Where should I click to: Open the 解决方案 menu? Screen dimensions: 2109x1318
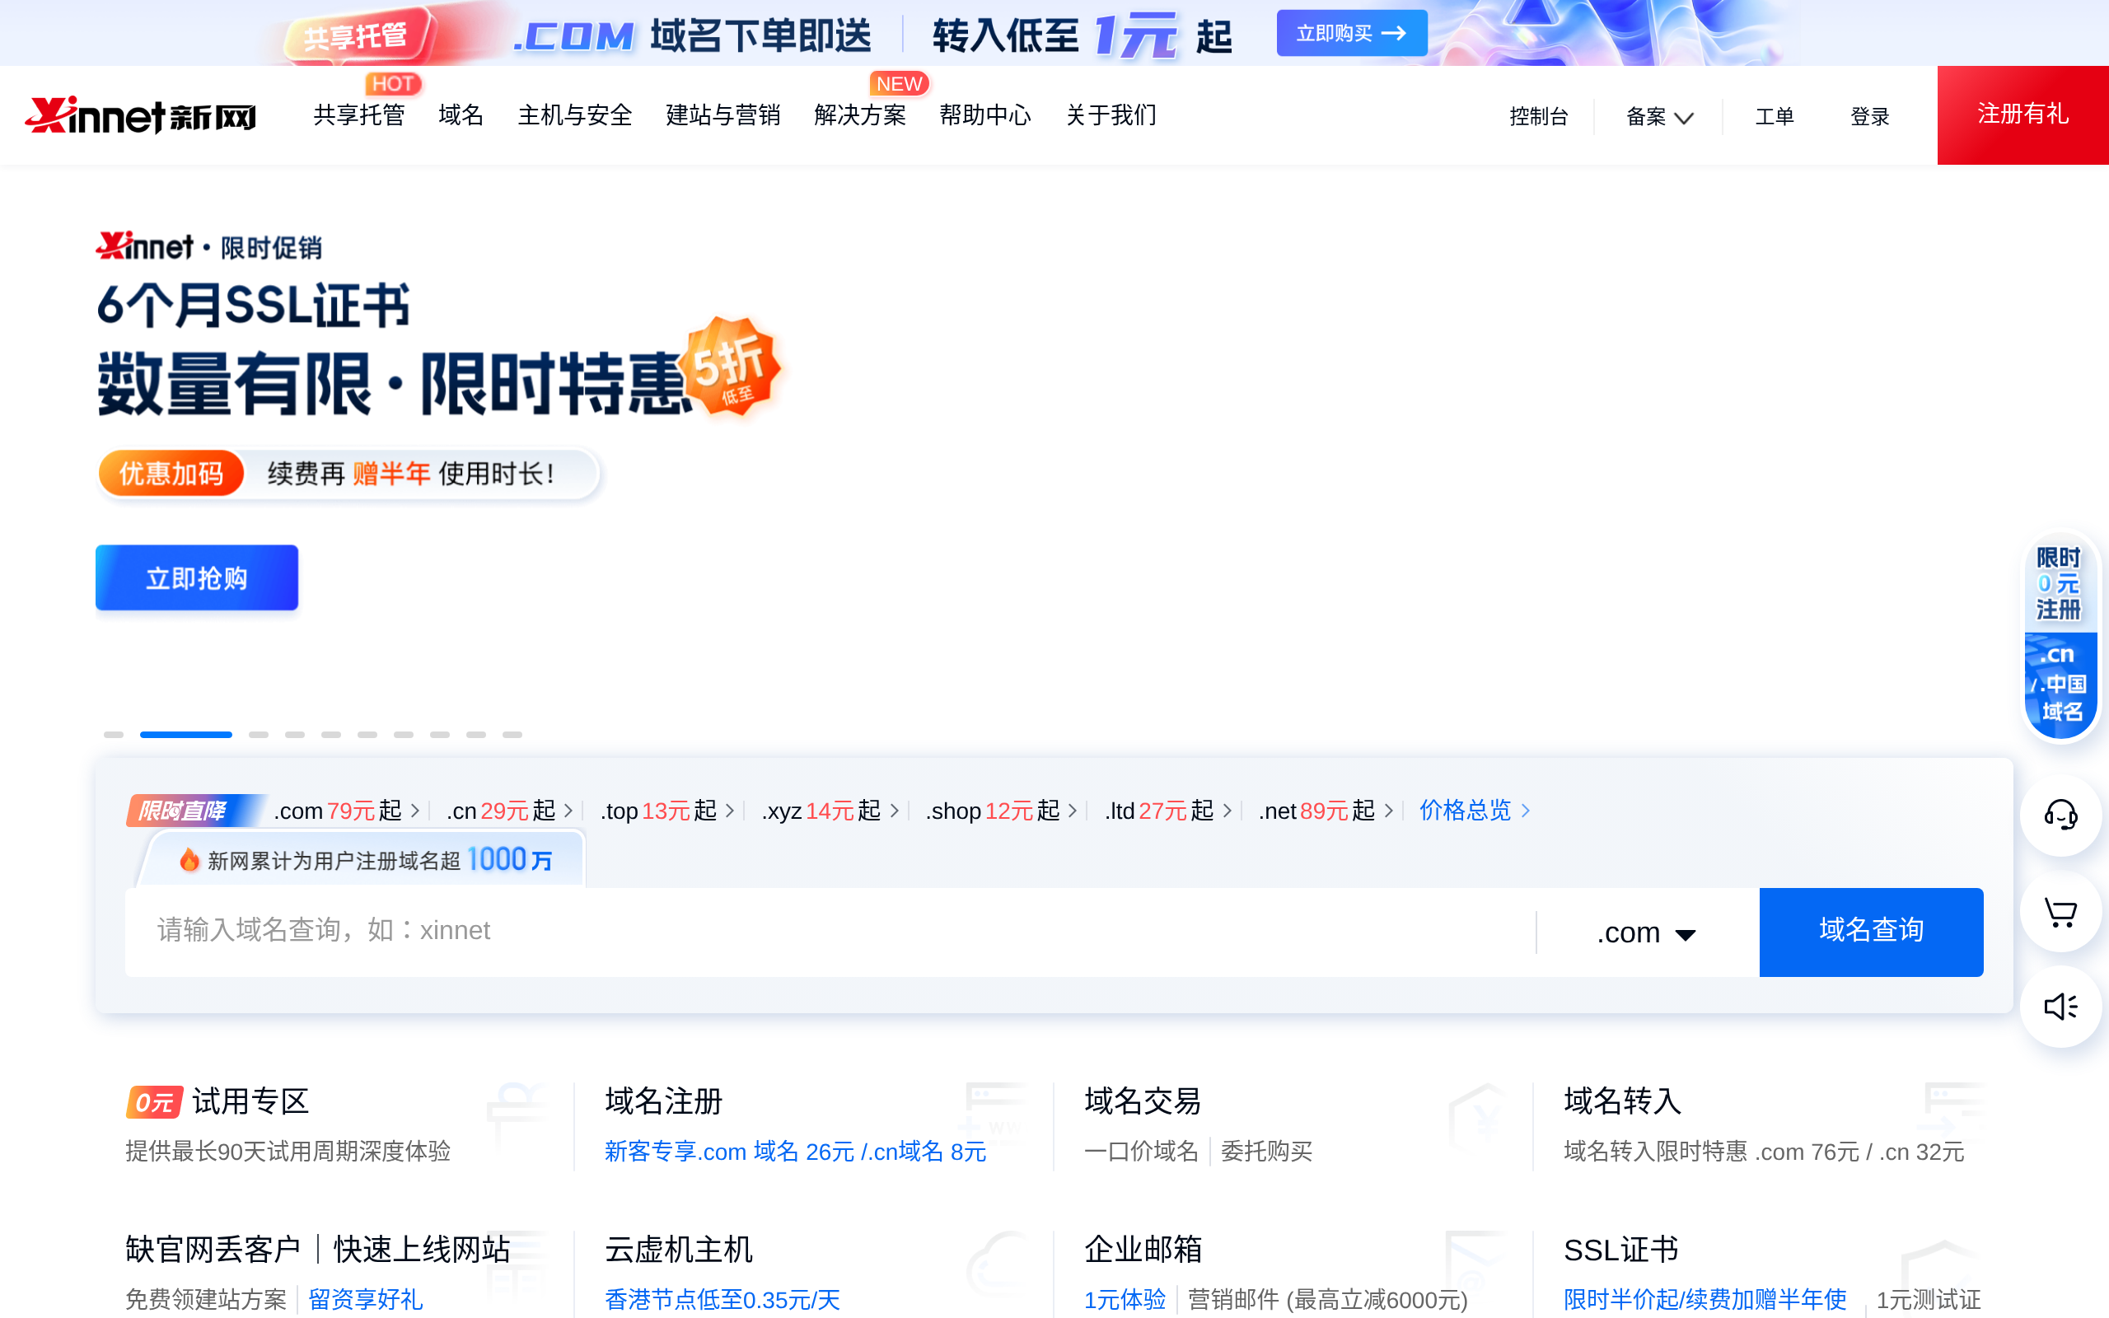coord(860,115)
